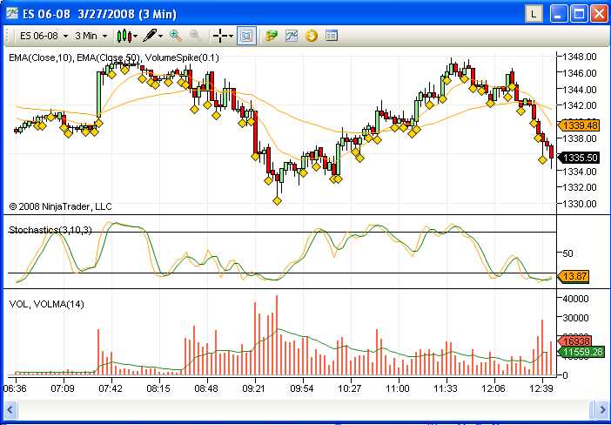Click the grayed zoom out magnifier

tap(195, 36)
